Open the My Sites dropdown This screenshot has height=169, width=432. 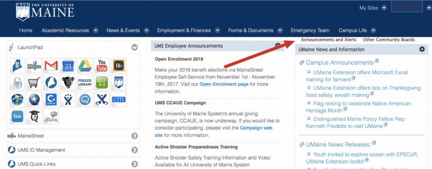[384, 8]
